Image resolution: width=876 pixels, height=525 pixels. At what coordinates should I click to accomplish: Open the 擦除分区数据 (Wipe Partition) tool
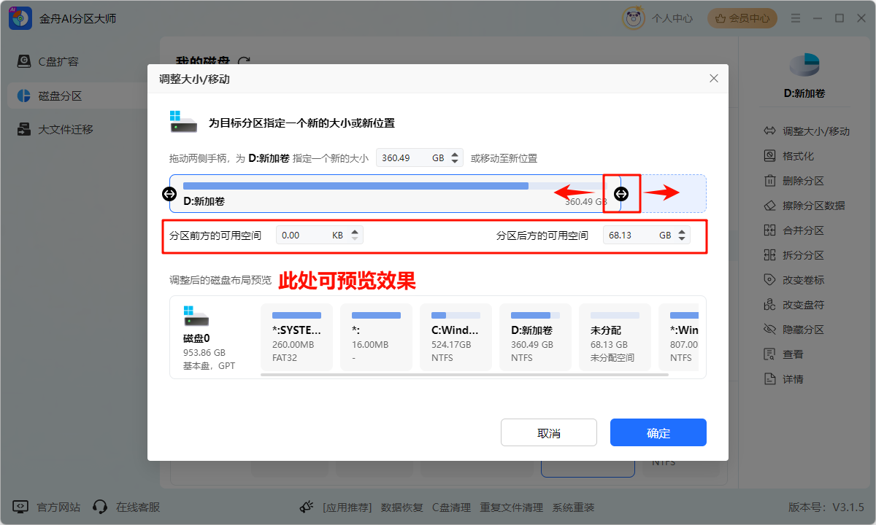769,205
